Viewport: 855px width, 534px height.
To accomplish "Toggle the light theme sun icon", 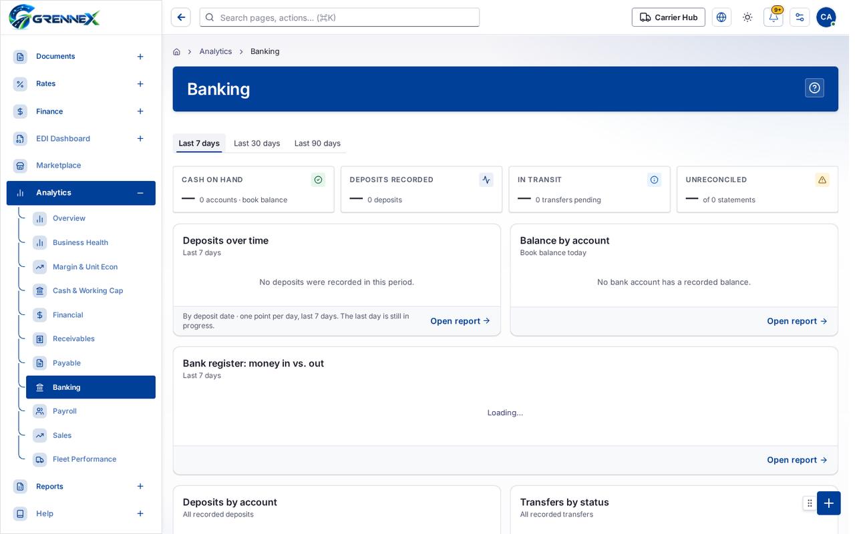I will [747, 17].
